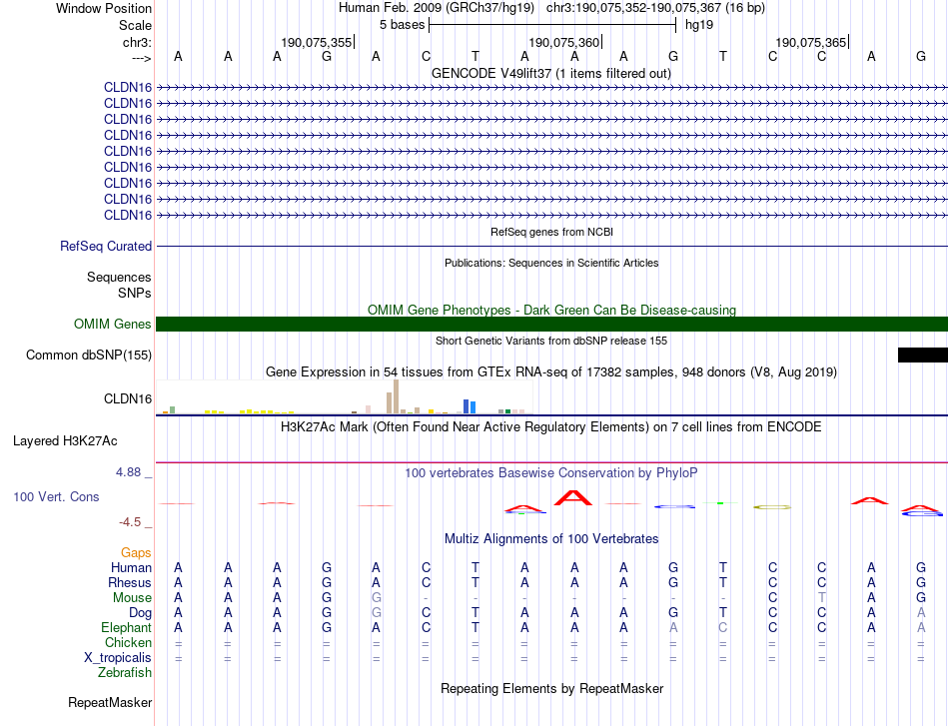Open Short Genetic Variants from dbSNP title
The height and width of the screenshot is (726, 949).
click(x=550, y=341)
